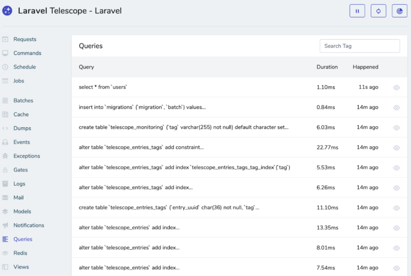The width and height of the screenshot is (411, 276).
Task: Open Dumps via its code-brackets icon
Action: [x=5, y=128]
